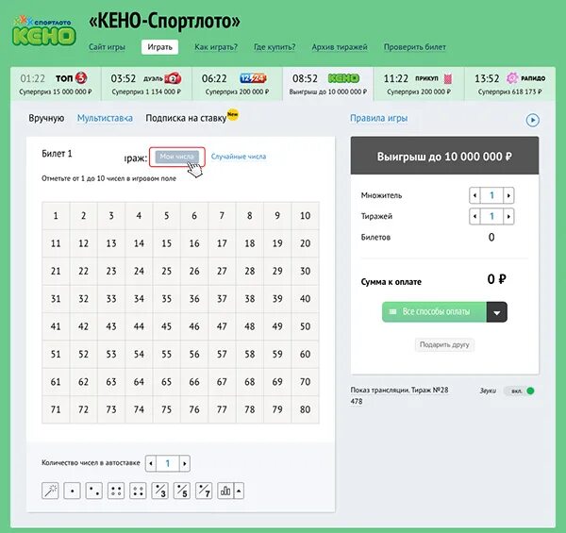Click the Случайные числа link
The height and width of the screenshot is (533, 566).
(x=239, y=157)
